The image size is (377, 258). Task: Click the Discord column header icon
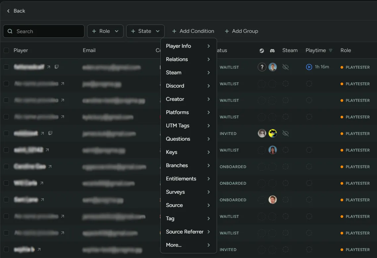click(x=272, y=50)
